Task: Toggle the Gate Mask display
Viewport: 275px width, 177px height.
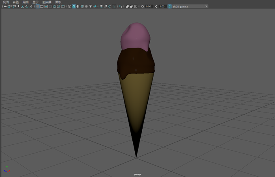Action: point(50,6)
